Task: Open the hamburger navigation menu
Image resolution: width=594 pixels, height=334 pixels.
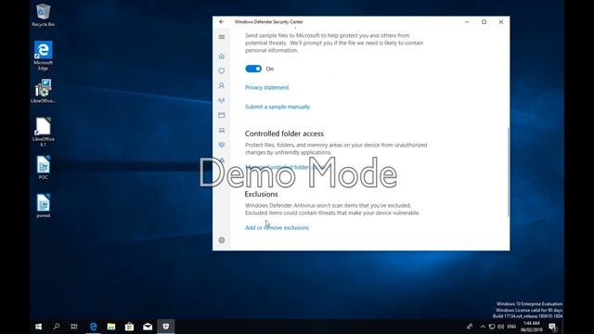Action: 222,37
